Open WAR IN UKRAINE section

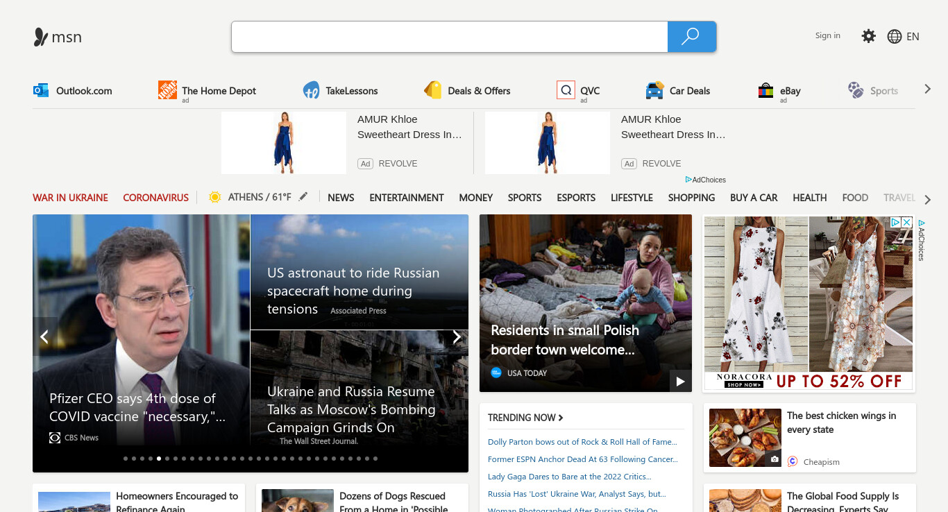[70, 198]
